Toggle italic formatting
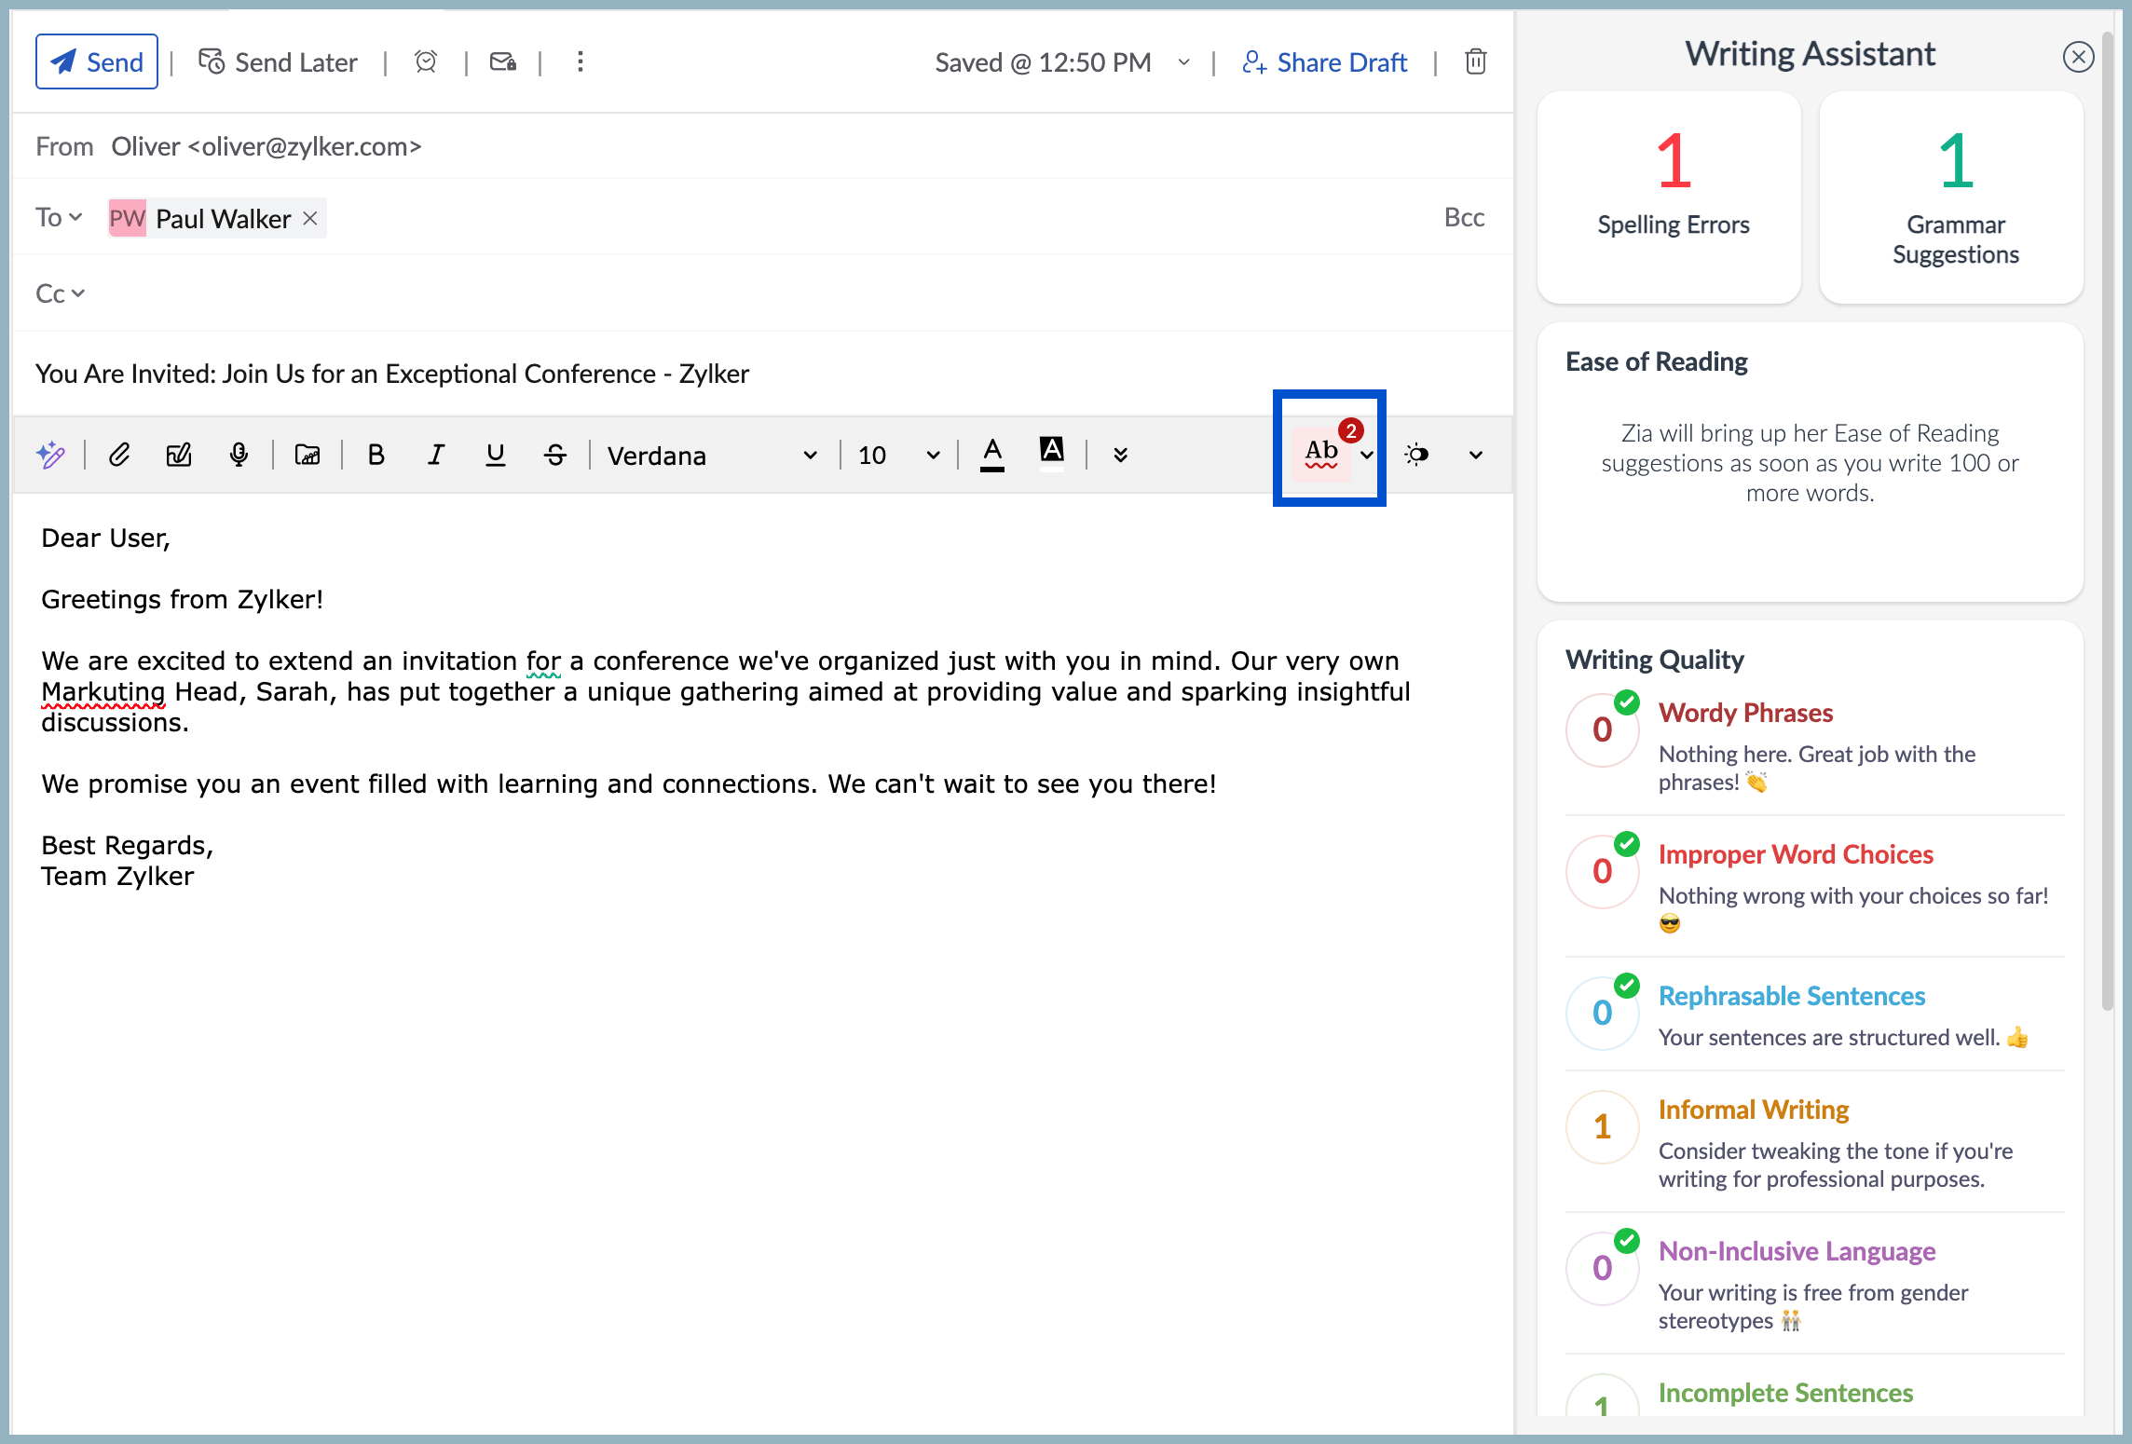Screen dimensions: 2132x1444 pyautogui.click(x=435, y=455)
